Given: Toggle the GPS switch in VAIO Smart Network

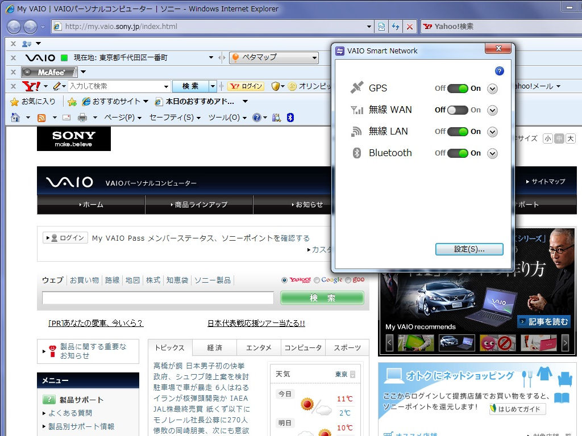Looking at the screenshot, I should pos(458,88).
